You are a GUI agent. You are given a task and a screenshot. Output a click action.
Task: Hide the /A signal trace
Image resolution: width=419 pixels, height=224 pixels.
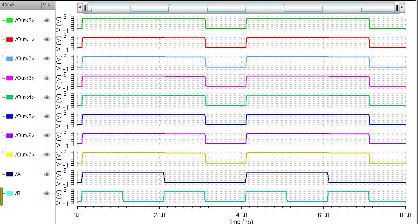point(47,174)
